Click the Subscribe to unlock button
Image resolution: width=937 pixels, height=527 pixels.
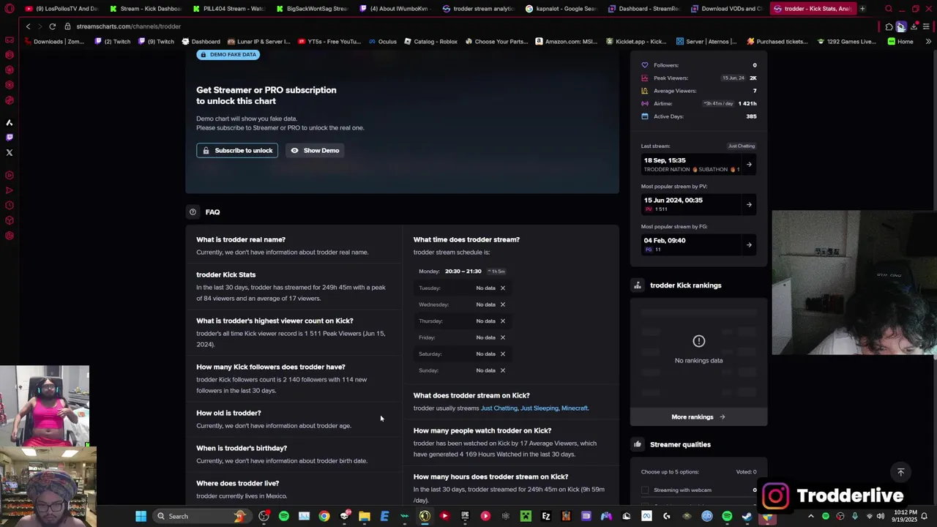pyautogui.click(x=237, y=151)
